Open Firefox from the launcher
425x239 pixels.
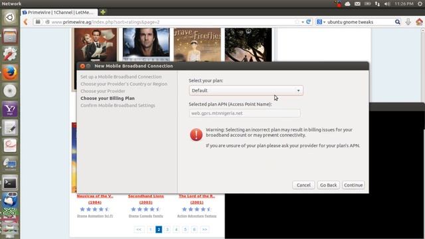click(10, 72)
